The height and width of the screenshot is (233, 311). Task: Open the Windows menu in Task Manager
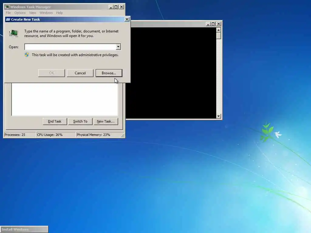click(x=46, y=13)
